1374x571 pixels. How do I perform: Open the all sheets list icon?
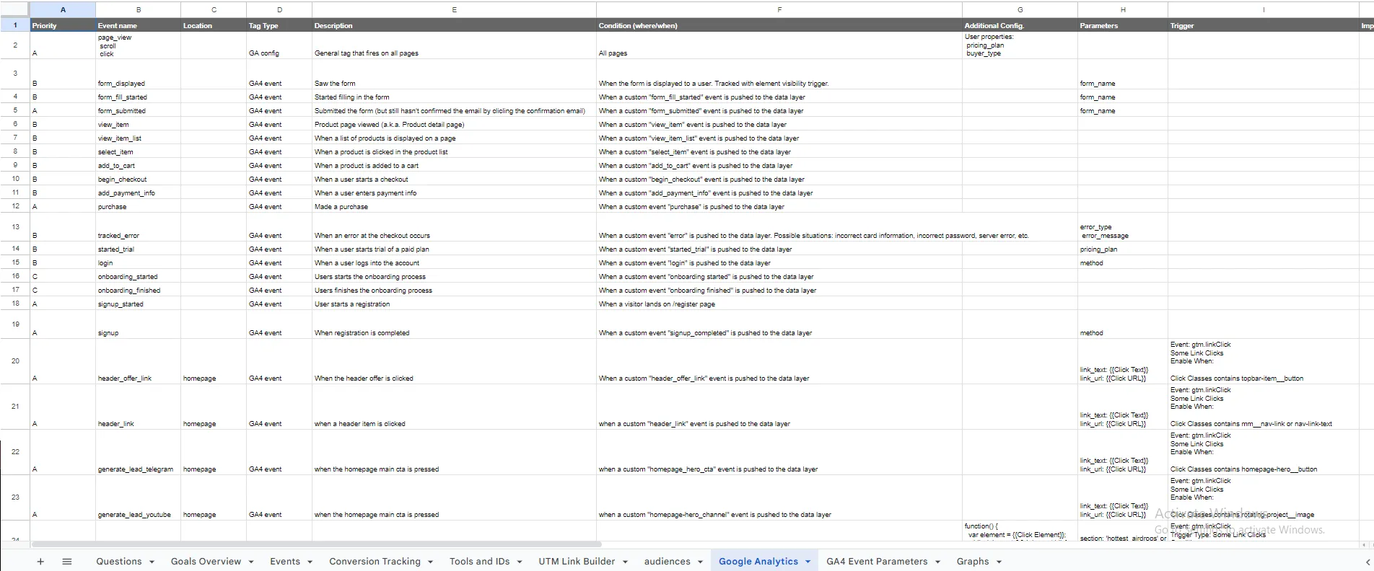pyautogui.click(x=67, y=562)
